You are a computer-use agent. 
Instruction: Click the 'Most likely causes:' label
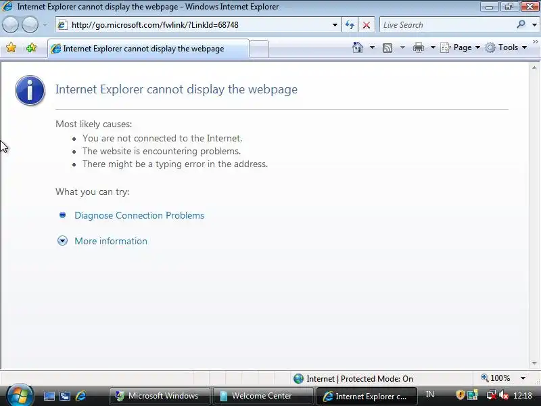pos(93,125)
